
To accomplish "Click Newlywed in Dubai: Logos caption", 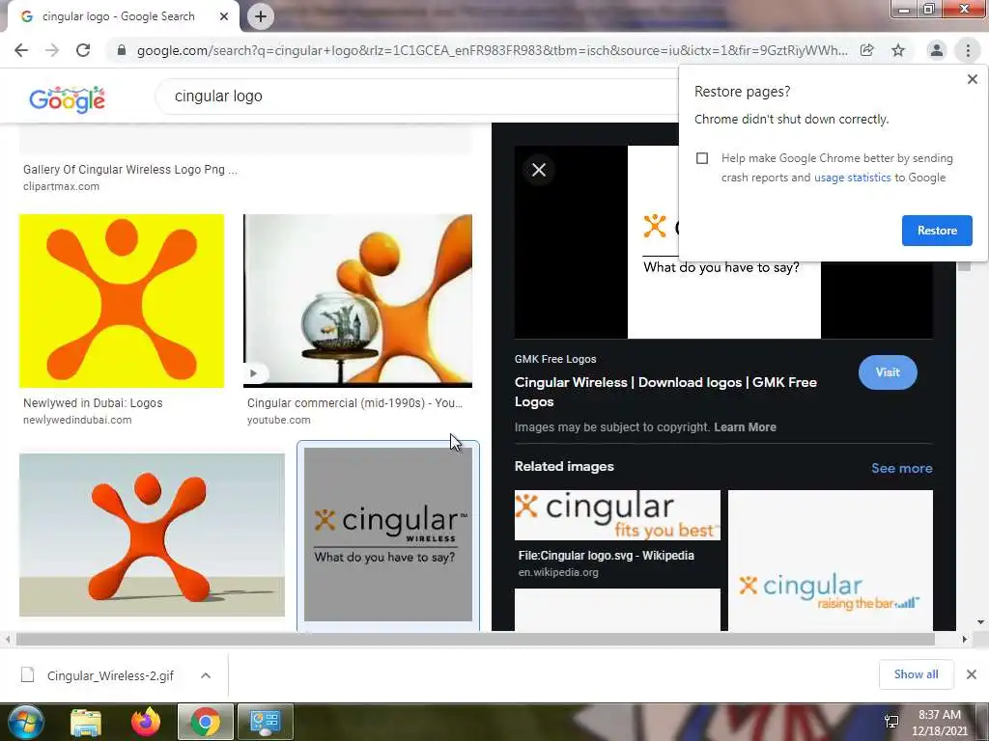I will pos(93,403).
